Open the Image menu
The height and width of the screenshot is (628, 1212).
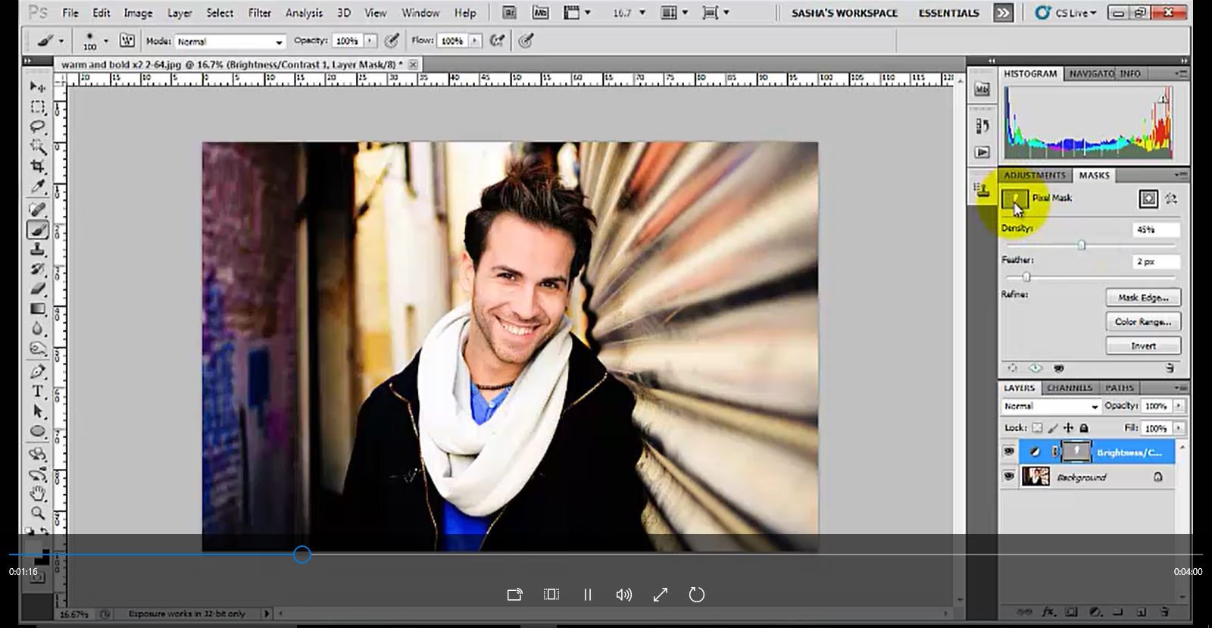pos(138,13)
